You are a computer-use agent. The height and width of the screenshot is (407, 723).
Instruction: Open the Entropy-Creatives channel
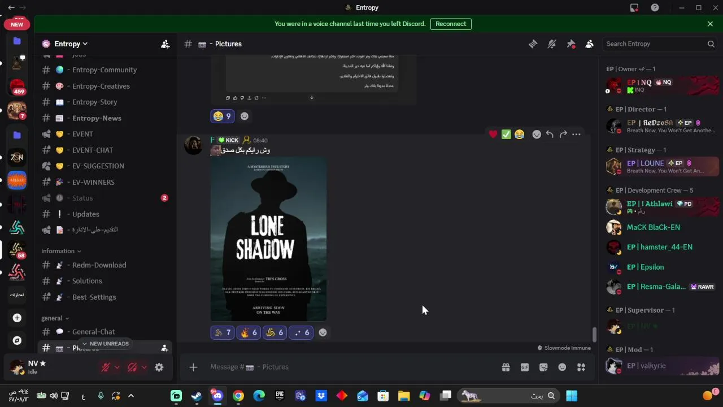tap(104, 86)
